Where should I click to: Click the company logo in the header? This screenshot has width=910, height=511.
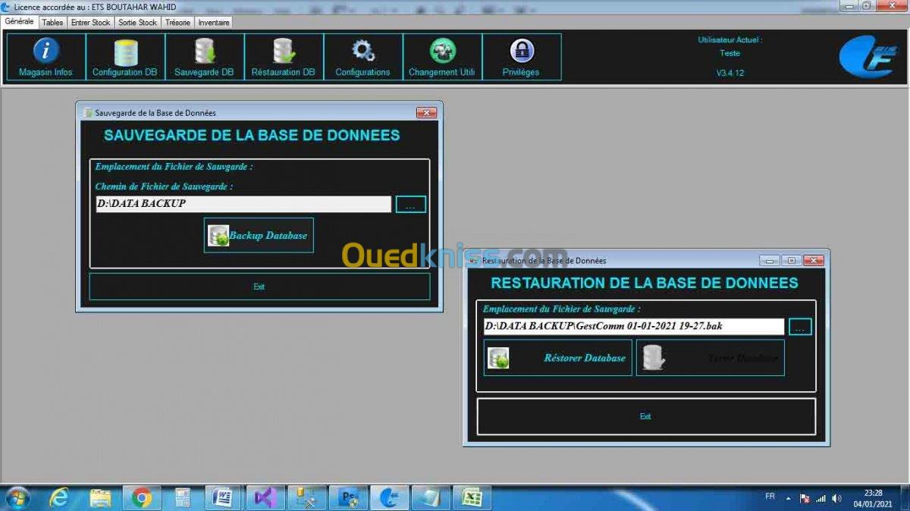[868, 57]
